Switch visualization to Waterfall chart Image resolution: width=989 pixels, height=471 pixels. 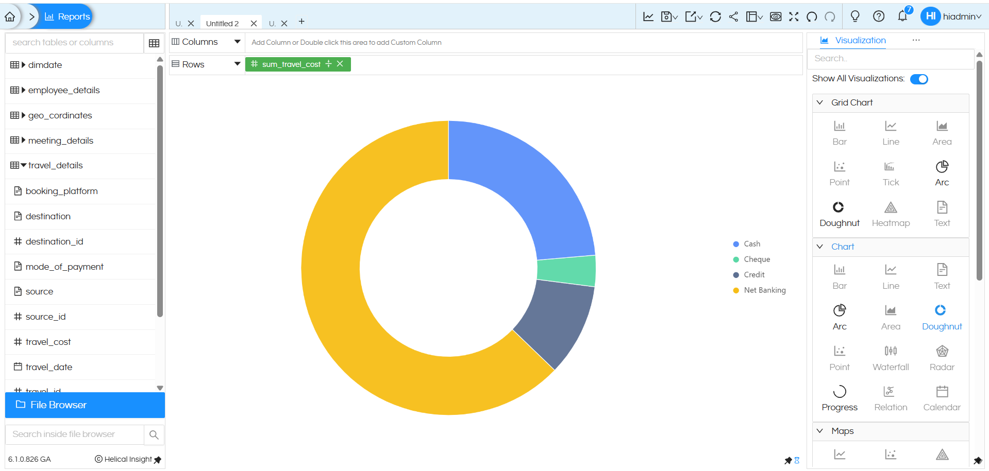pos(890,357)
